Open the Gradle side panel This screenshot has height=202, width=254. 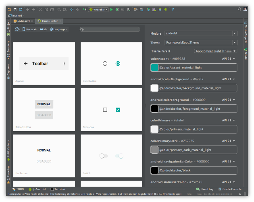click(246, 55)
